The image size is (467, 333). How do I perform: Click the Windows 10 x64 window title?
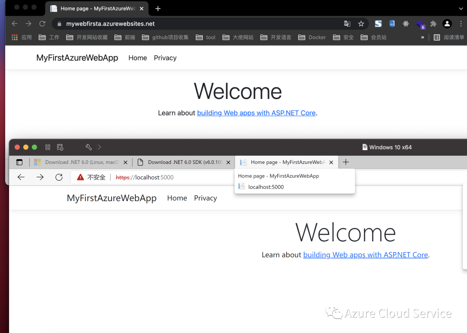tap(387, 147)
